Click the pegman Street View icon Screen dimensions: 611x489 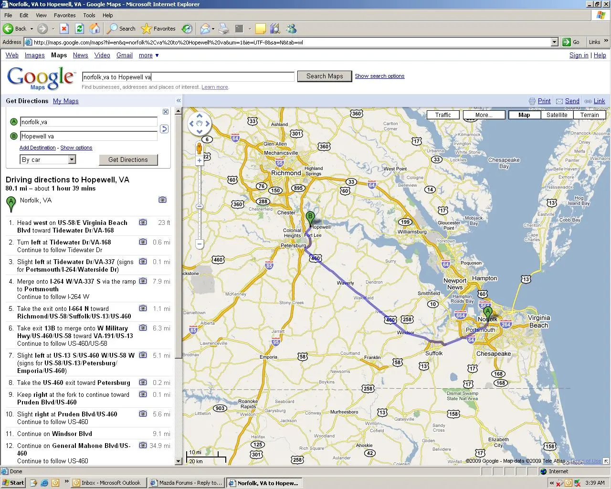point(200,148)
